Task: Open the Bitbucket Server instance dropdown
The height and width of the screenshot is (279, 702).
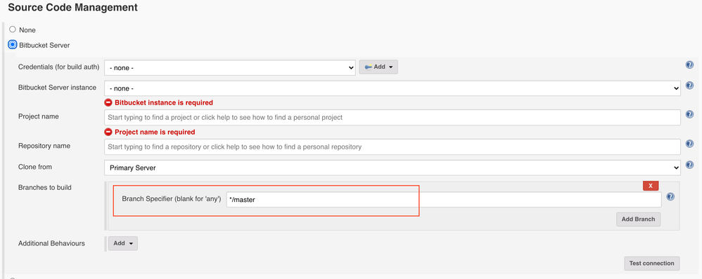Action: click(x=393, y=88)
